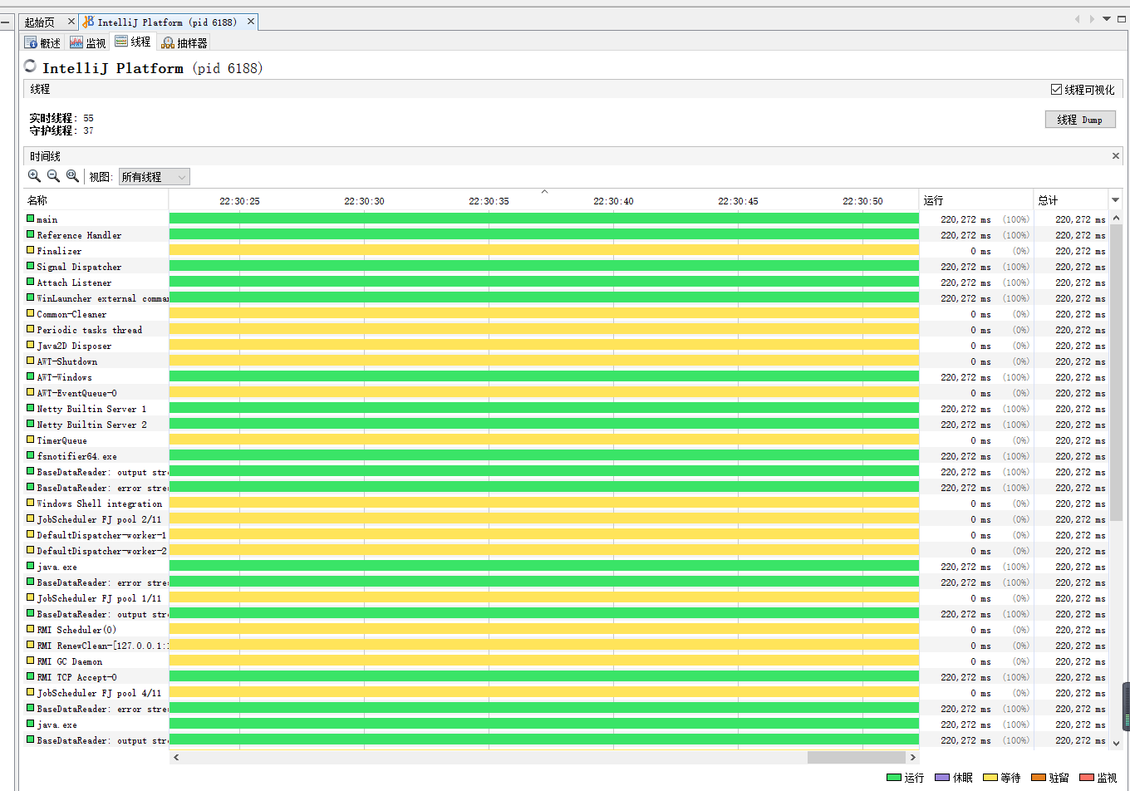Screen dimensions: 1130x791
Task: Toggle the 线程可视化 checkbox
Action: coord(1056,90)
